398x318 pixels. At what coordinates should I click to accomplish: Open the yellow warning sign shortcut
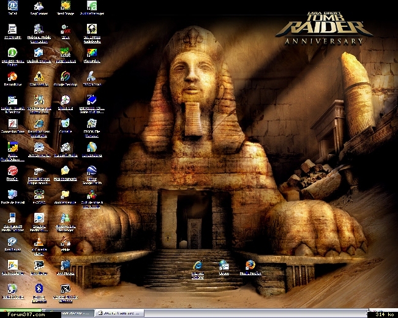tap(39, 79)
